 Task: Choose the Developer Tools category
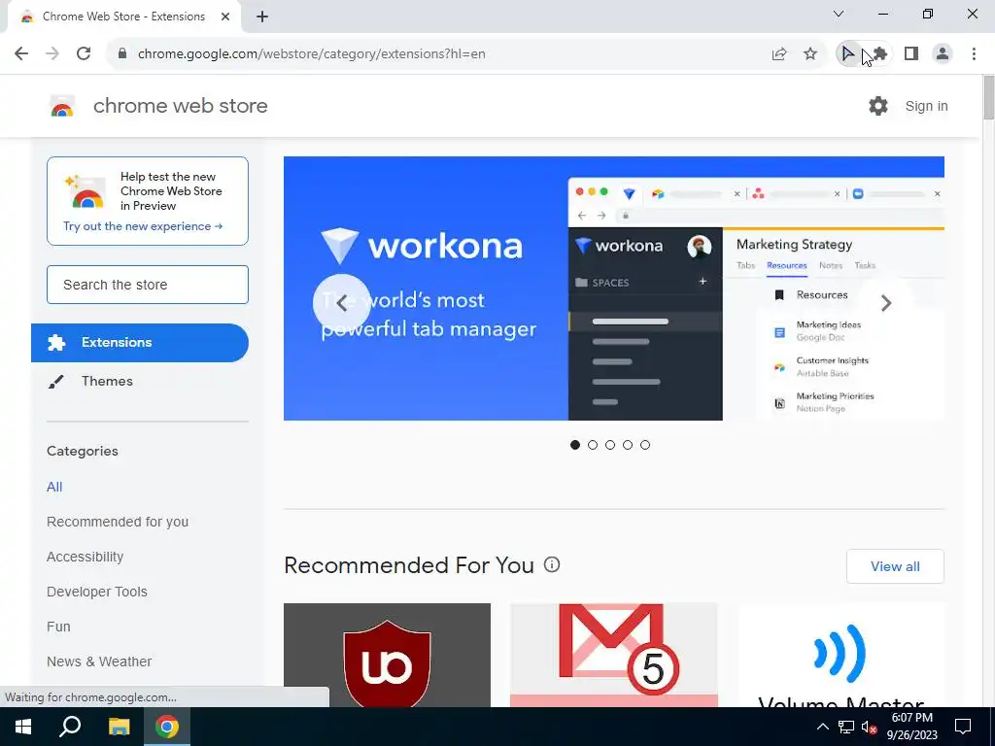97,592
